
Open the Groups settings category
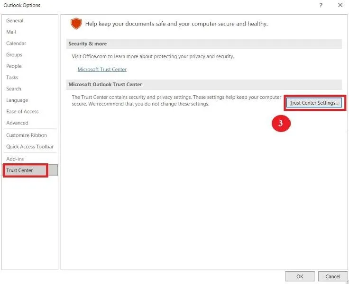[14, 55]
